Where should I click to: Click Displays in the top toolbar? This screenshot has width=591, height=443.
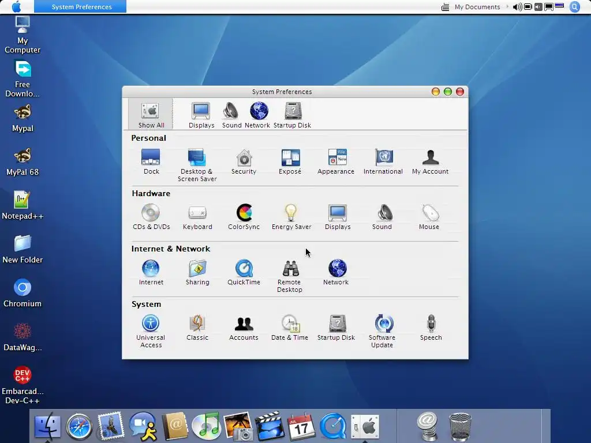(201, 115)
